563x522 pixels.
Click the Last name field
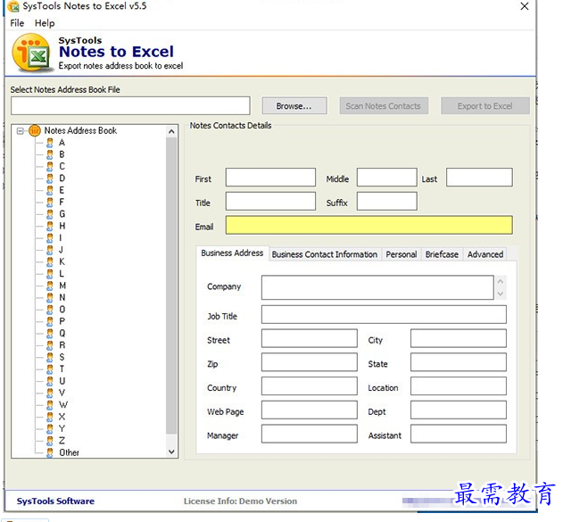click(x=479, y=178)
